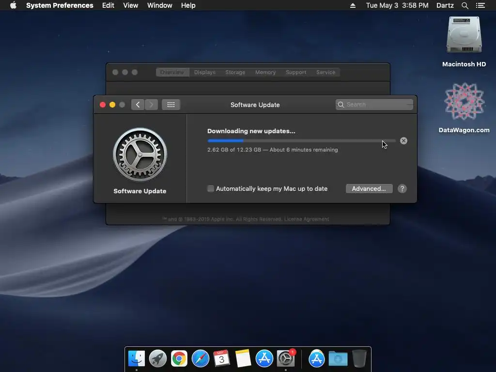Switch to Memory tab in About This Mac
The image size is (496, 372).
coord(265,72)
